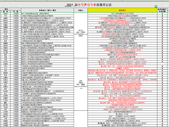
Task: Select the 姓名 sub-header cell
Action: (6, 11)
